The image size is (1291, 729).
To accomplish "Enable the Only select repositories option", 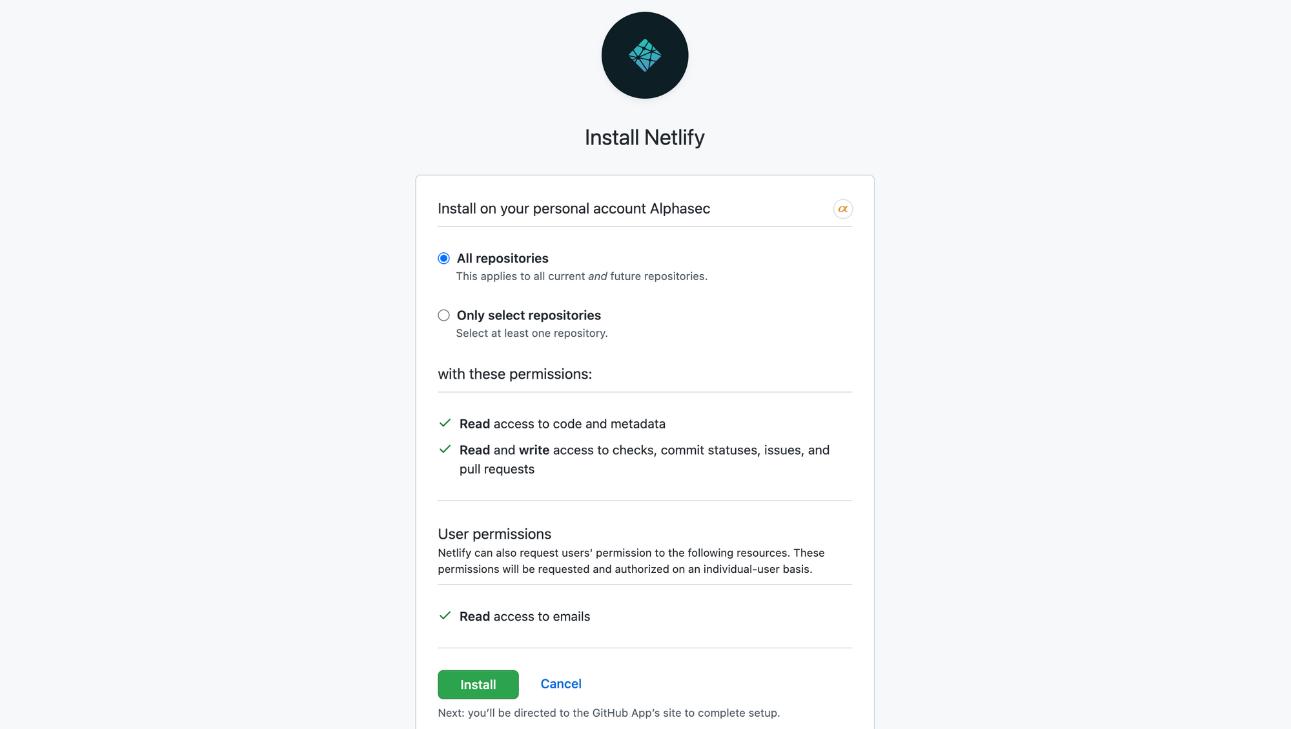I will point(443,315).
